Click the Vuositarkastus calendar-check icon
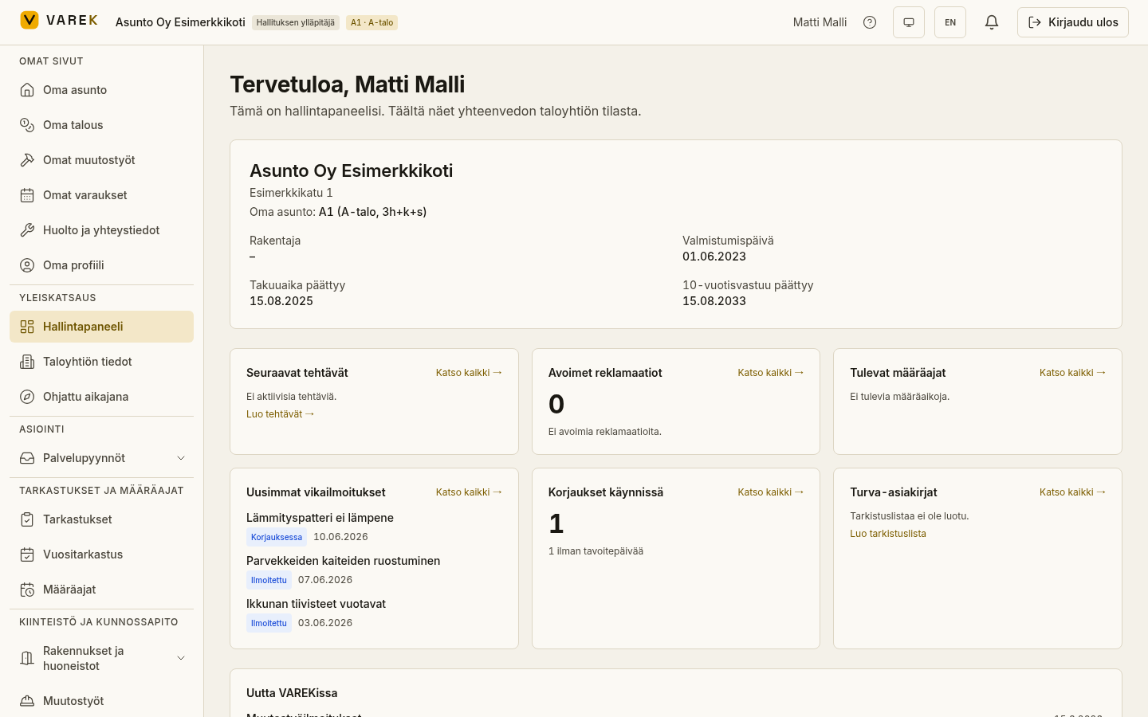 tap(27, 554)
